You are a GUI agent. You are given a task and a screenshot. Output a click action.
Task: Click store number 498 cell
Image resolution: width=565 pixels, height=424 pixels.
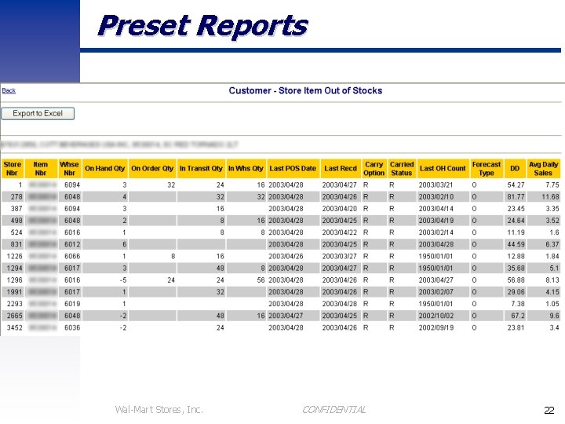click(13, 221)
